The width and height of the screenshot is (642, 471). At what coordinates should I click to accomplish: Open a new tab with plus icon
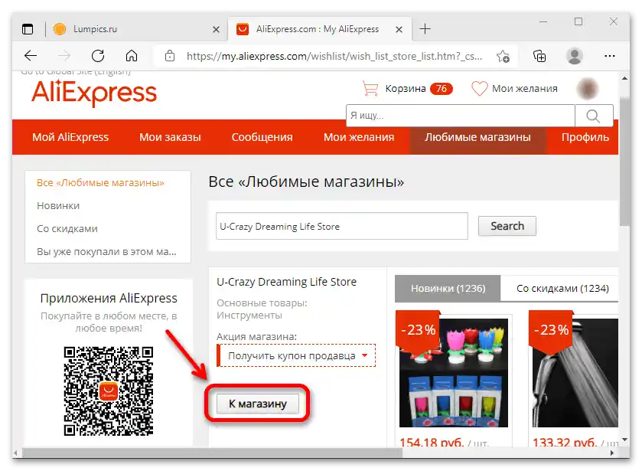click(x=425, y=29)
